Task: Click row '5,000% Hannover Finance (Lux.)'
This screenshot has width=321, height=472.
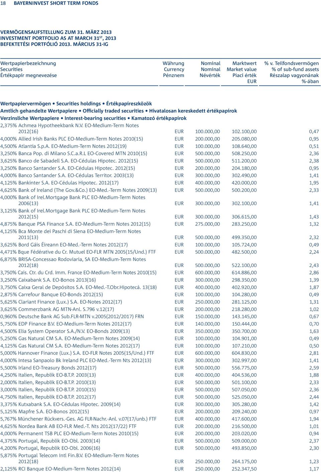Action: [x=159, y=353]
